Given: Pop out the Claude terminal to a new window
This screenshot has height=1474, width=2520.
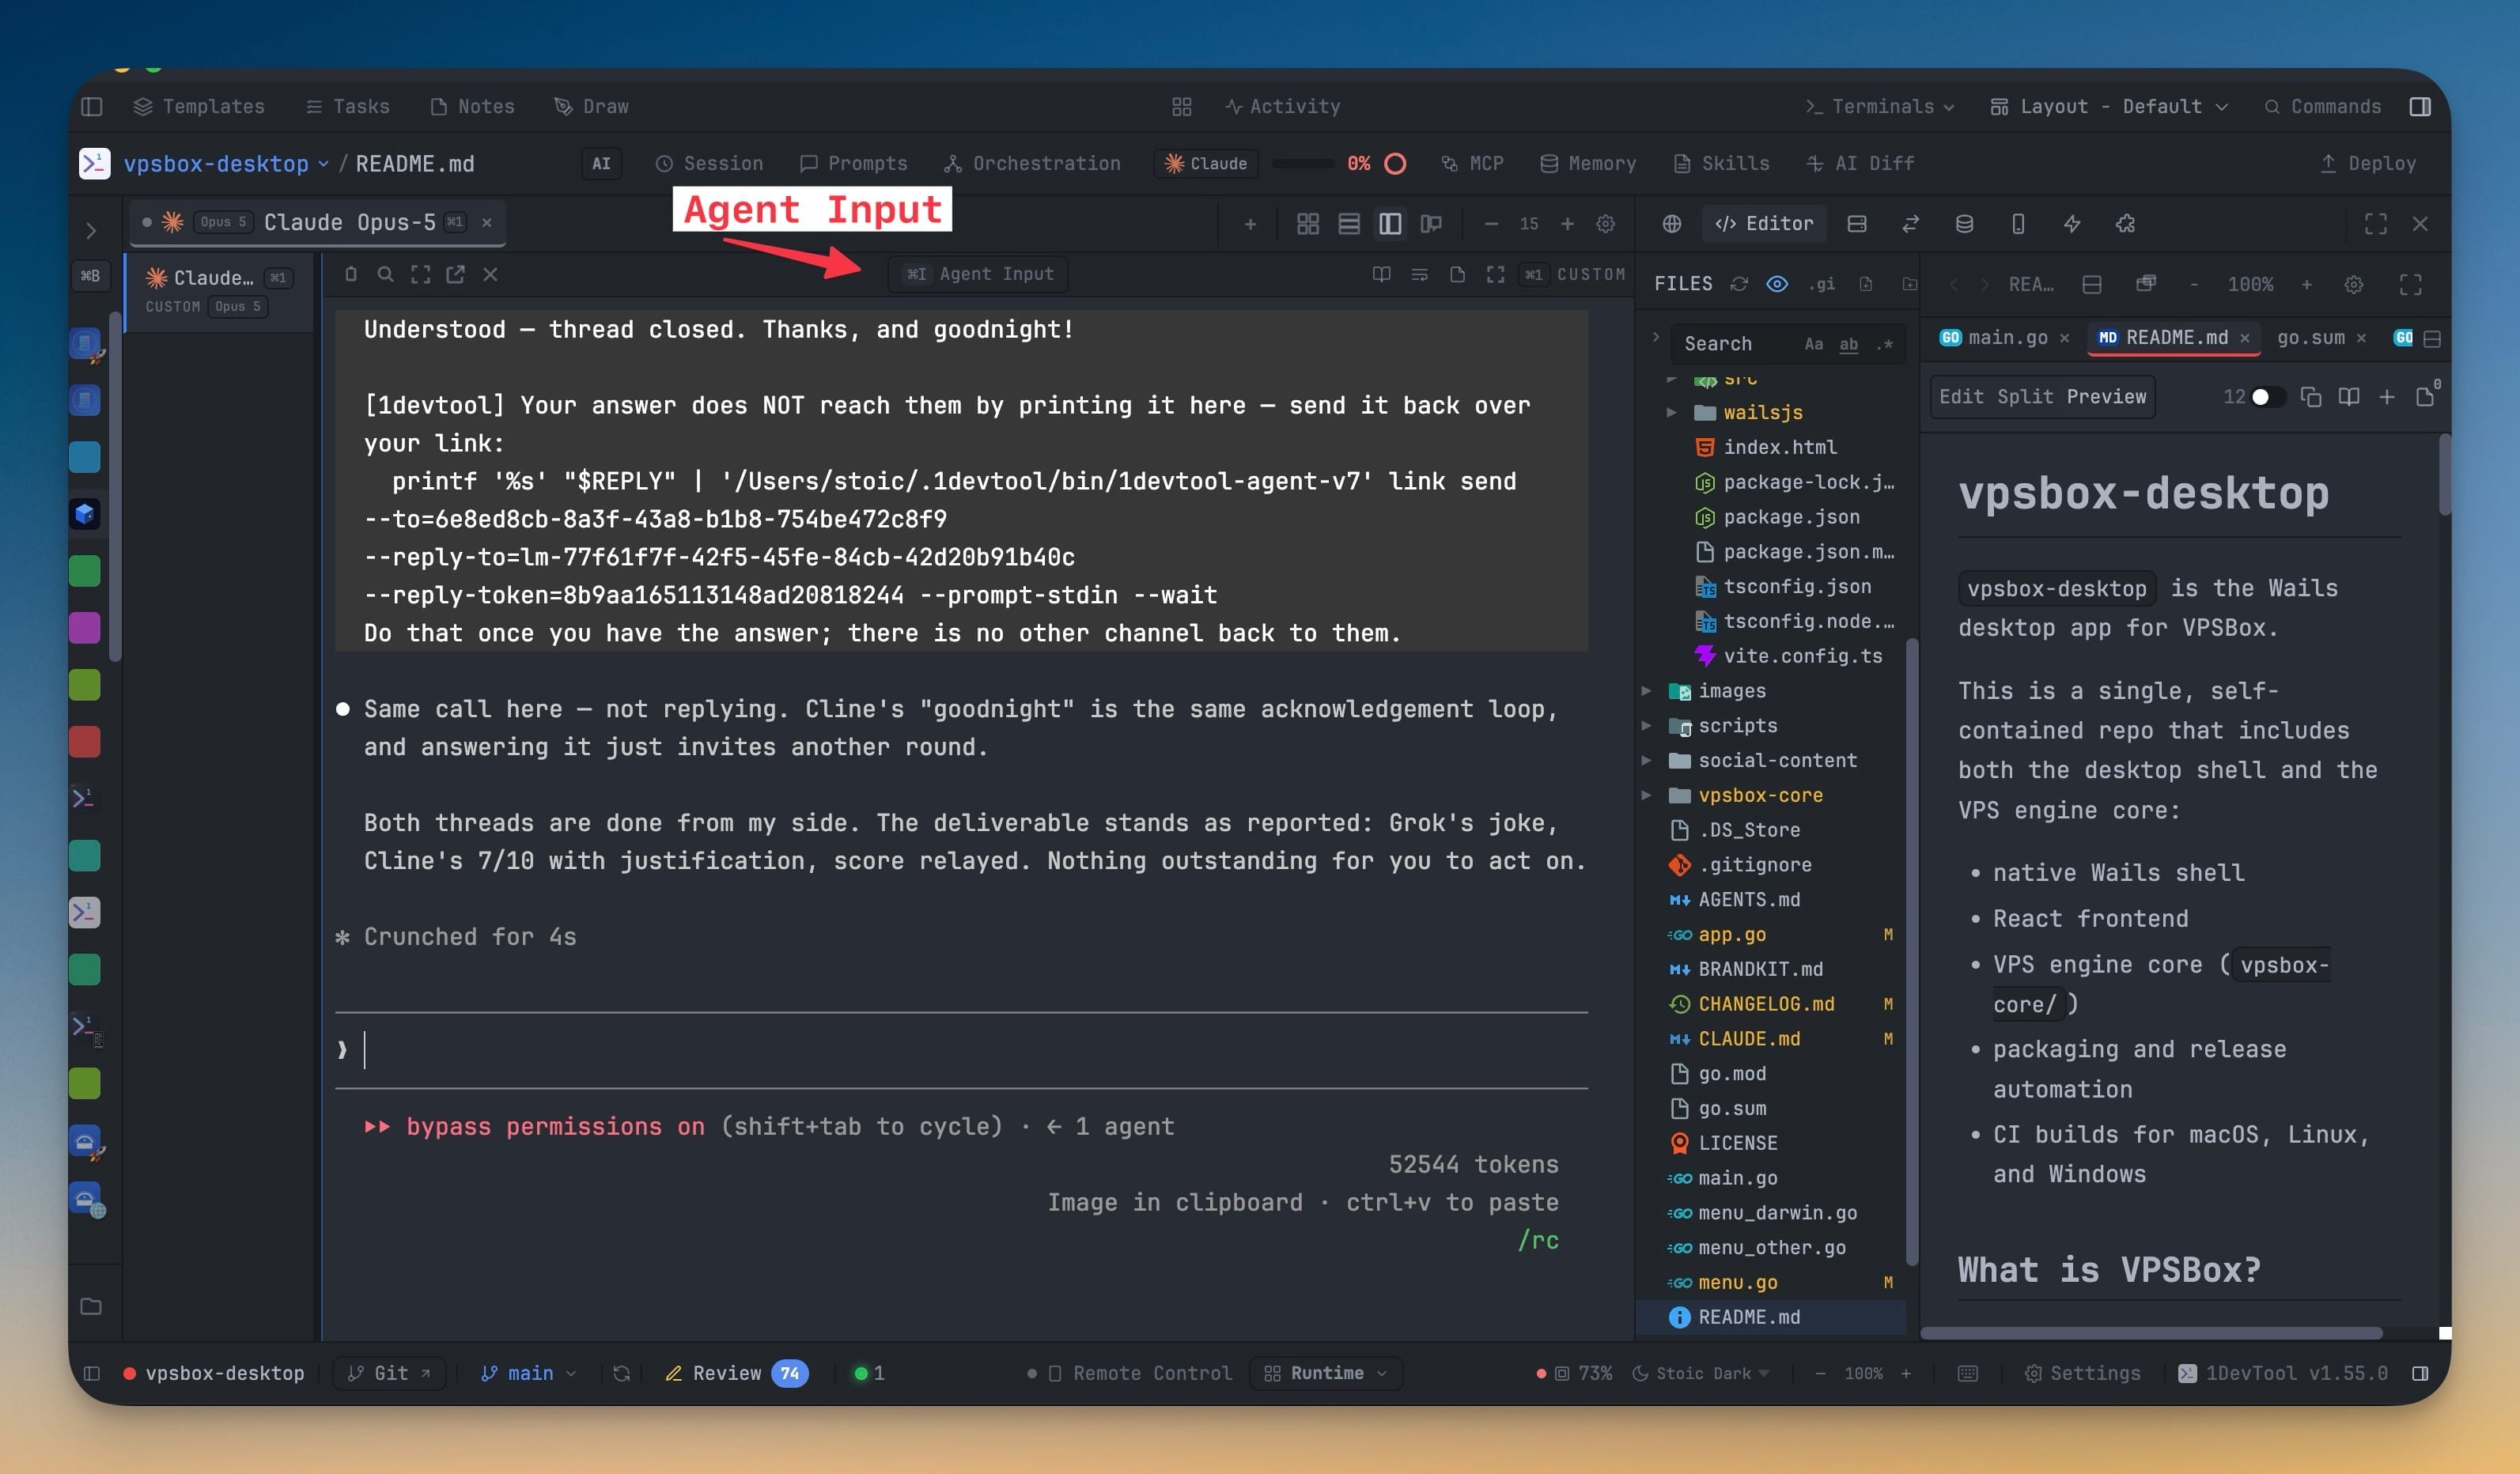Looking at the screenshot, I should click(455, 274).
